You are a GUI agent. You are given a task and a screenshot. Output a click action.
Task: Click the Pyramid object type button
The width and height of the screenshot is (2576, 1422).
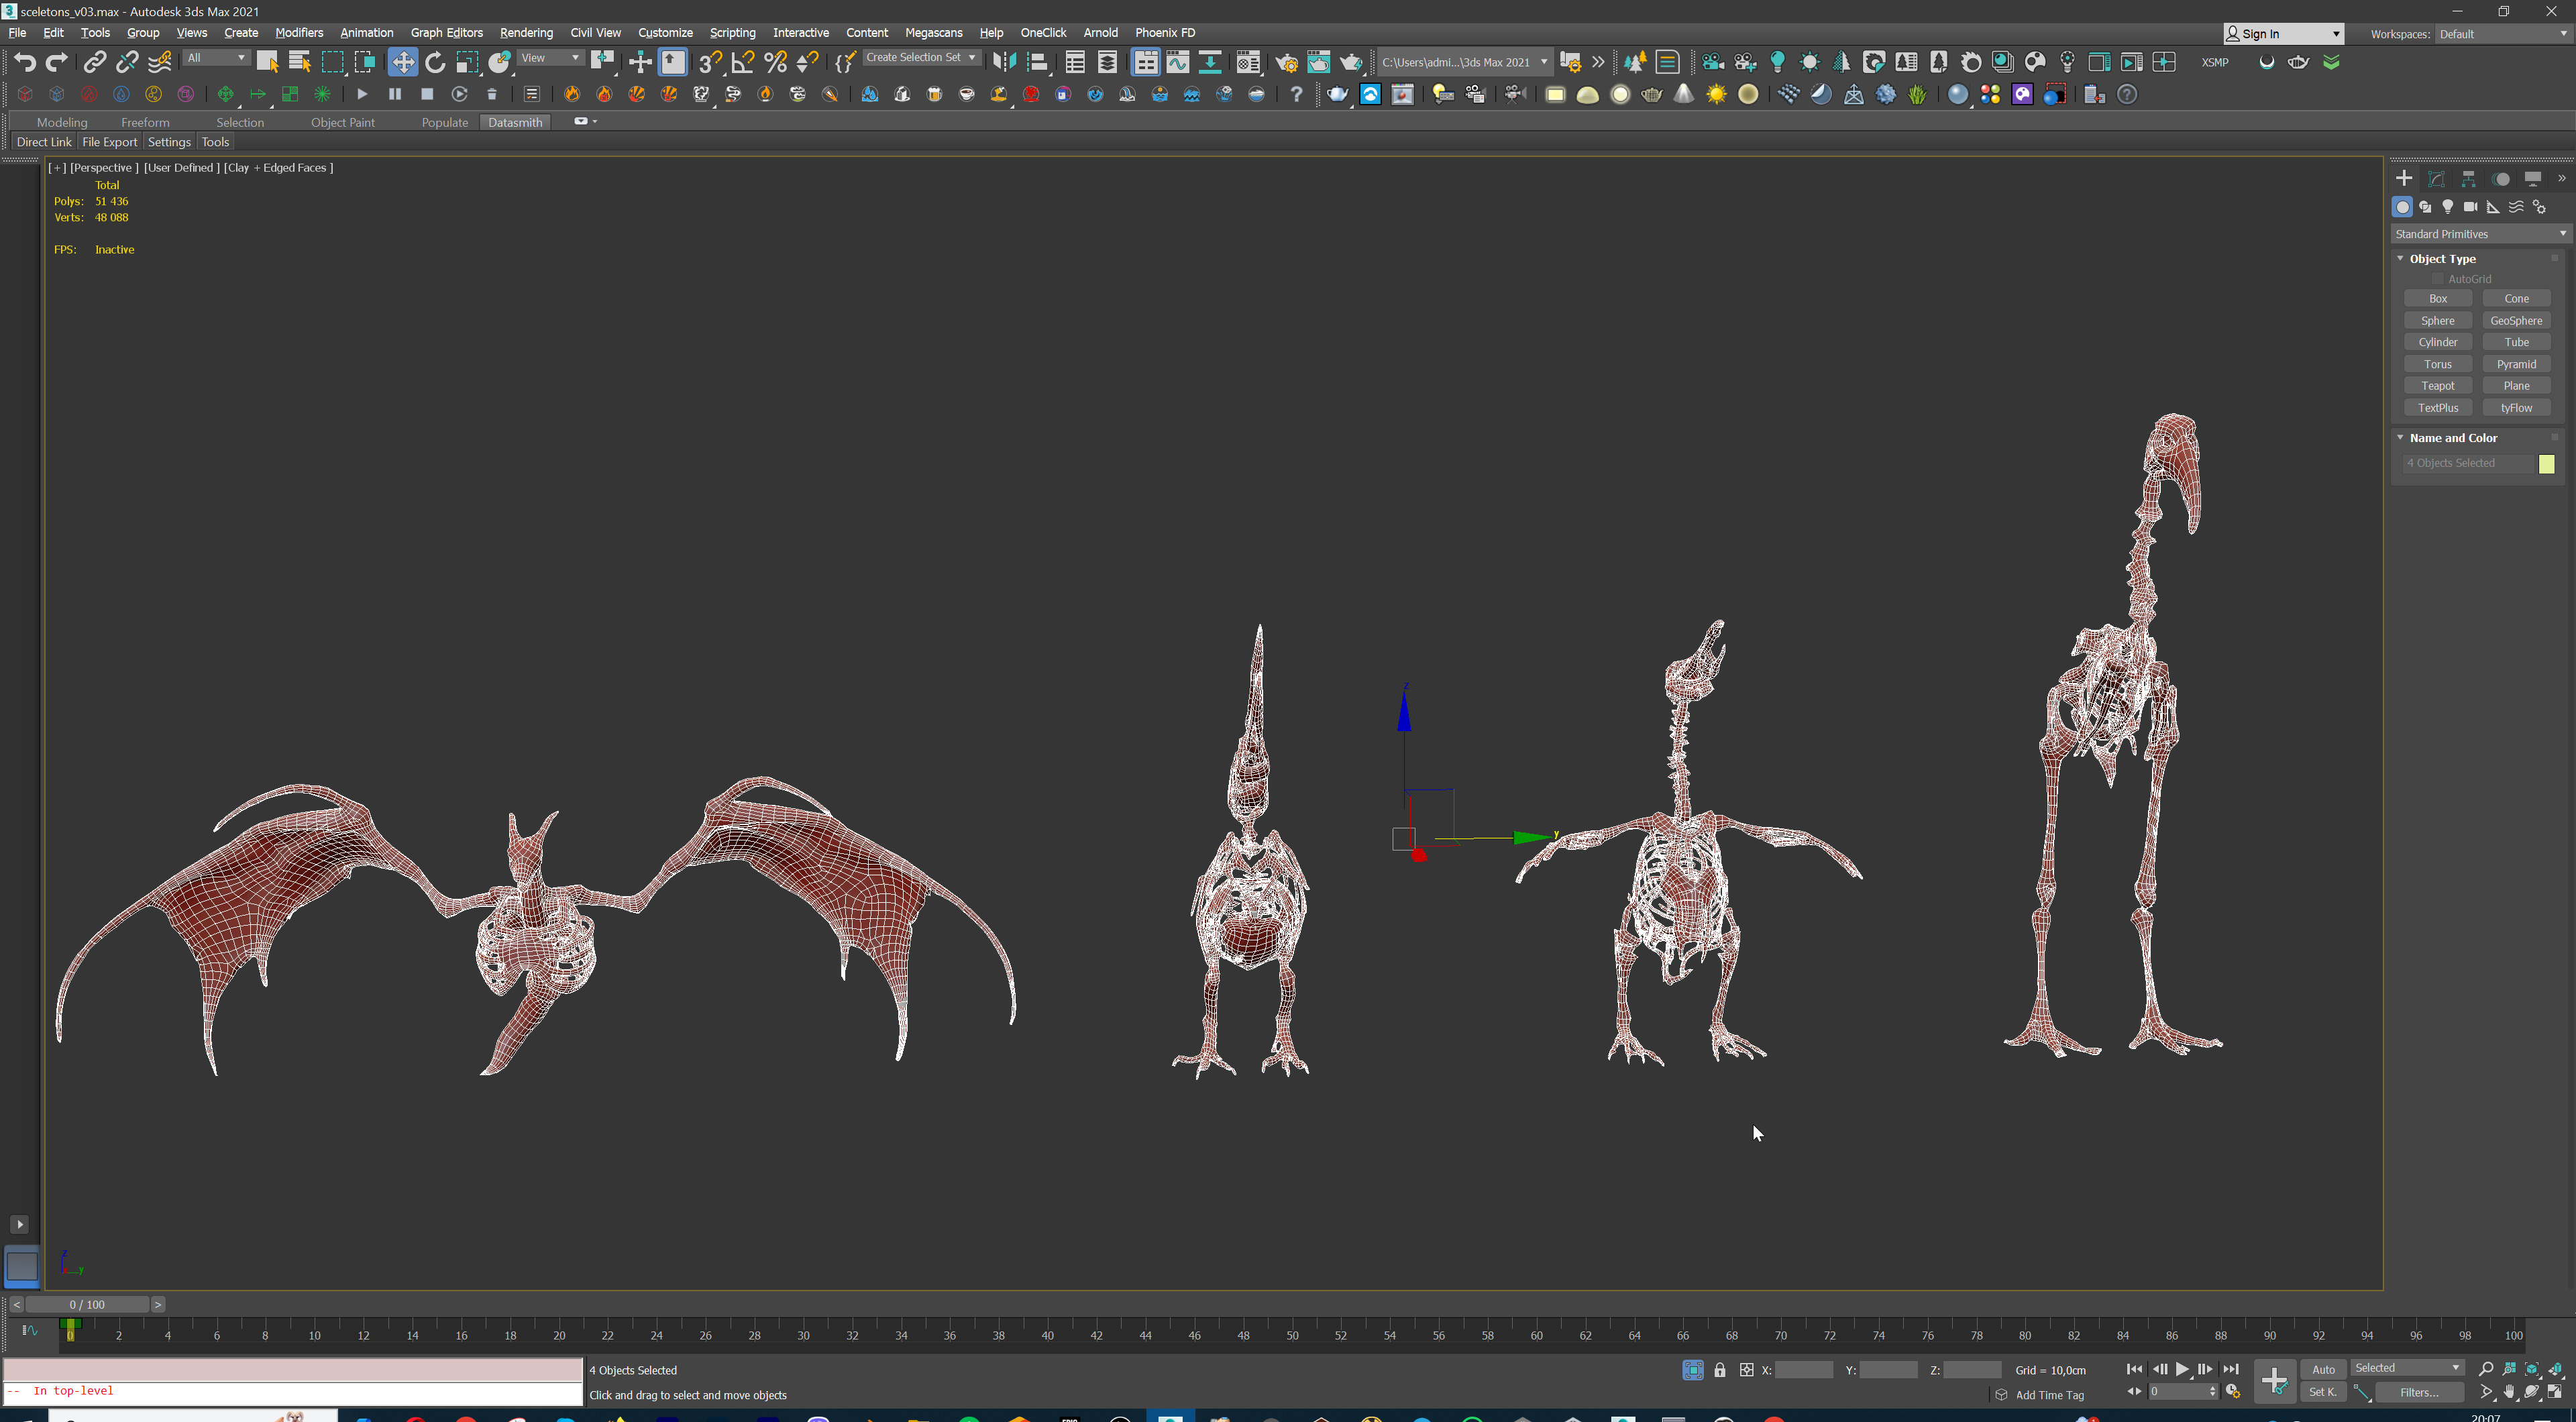2516,364
